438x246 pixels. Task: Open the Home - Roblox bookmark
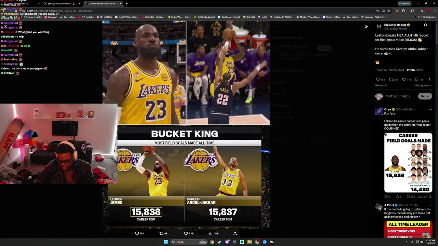pos(331,17)
